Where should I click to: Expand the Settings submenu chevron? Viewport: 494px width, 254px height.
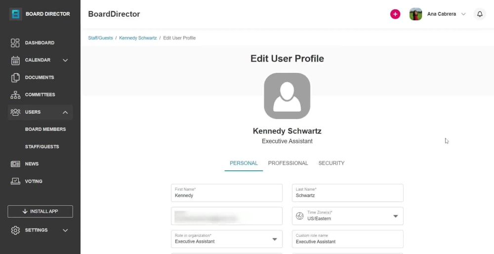coord(65,230)
